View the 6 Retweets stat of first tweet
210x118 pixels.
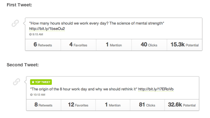[43, 45]
